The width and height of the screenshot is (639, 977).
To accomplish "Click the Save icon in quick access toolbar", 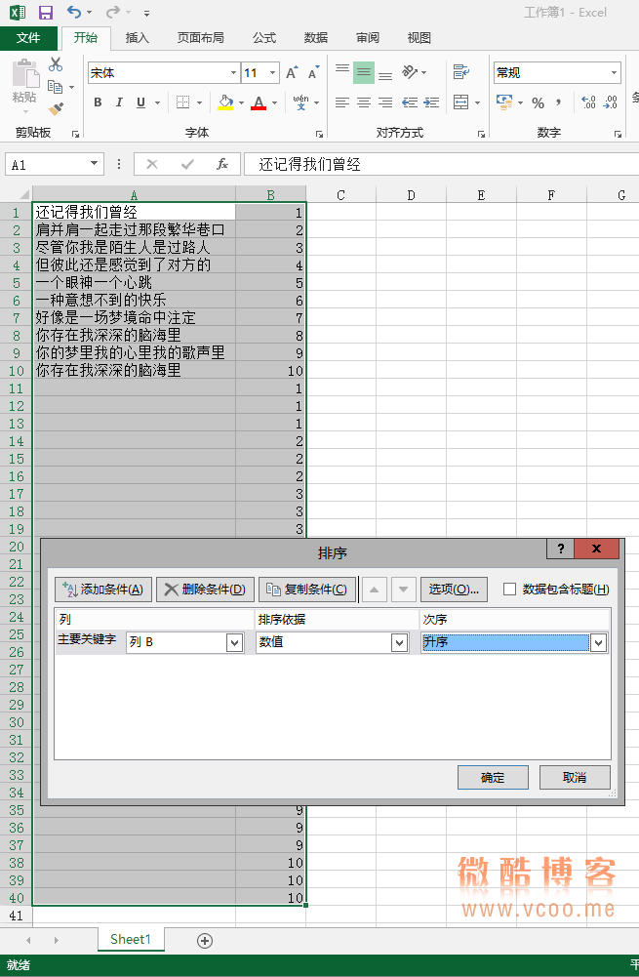I will (x=46, y=13).
